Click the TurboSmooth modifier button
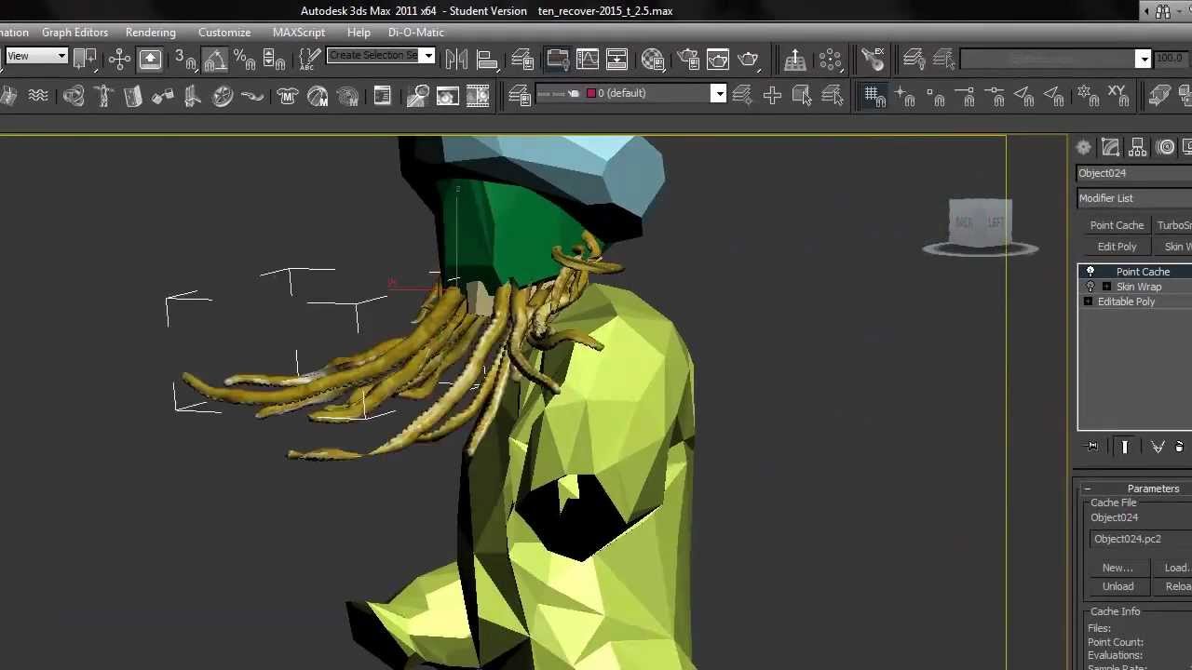 click(x=1173, y=225)
